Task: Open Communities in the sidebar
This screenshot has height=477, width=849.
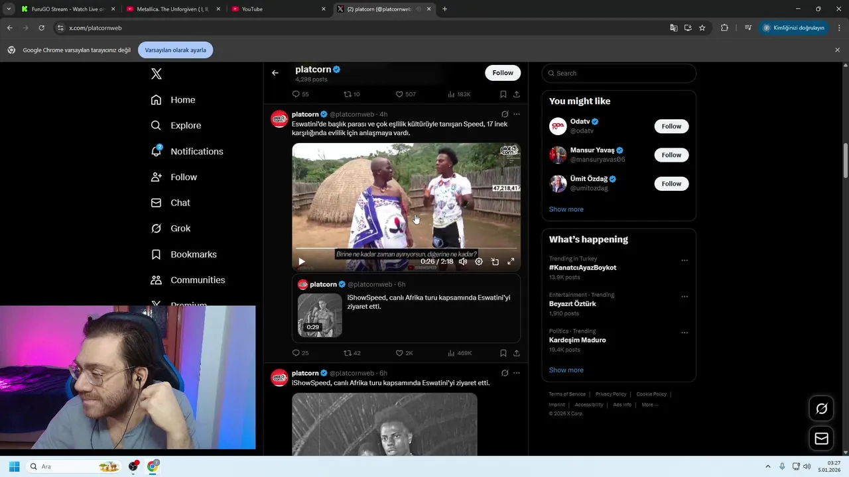Action: click(188, 280)
